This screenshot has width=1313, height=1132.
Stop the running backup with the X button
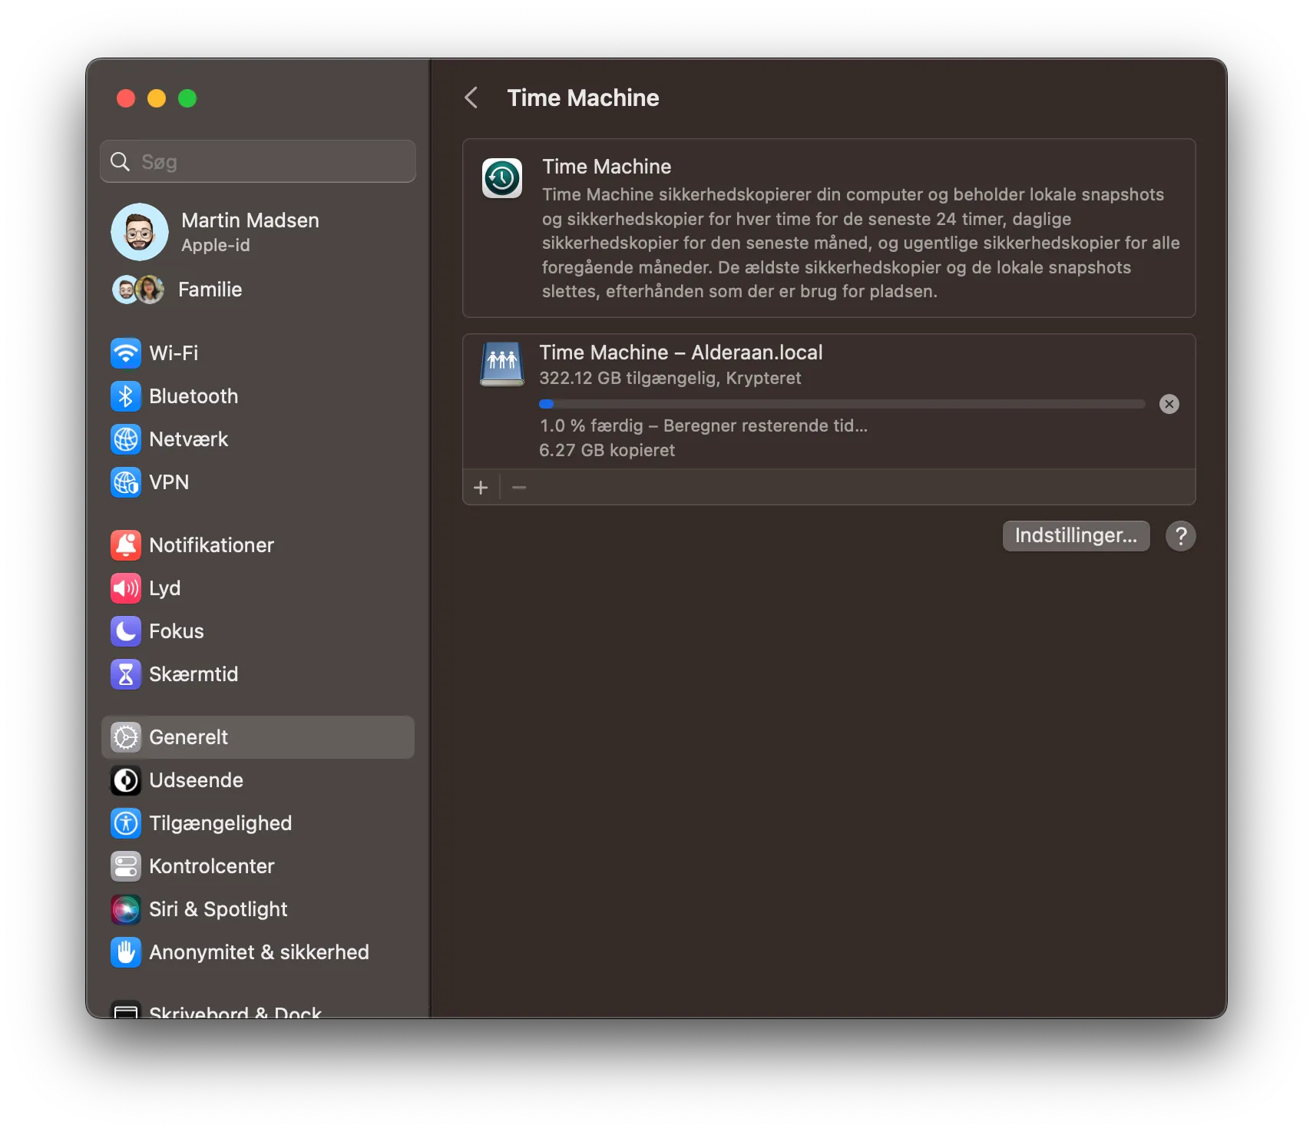point(1169,404)
